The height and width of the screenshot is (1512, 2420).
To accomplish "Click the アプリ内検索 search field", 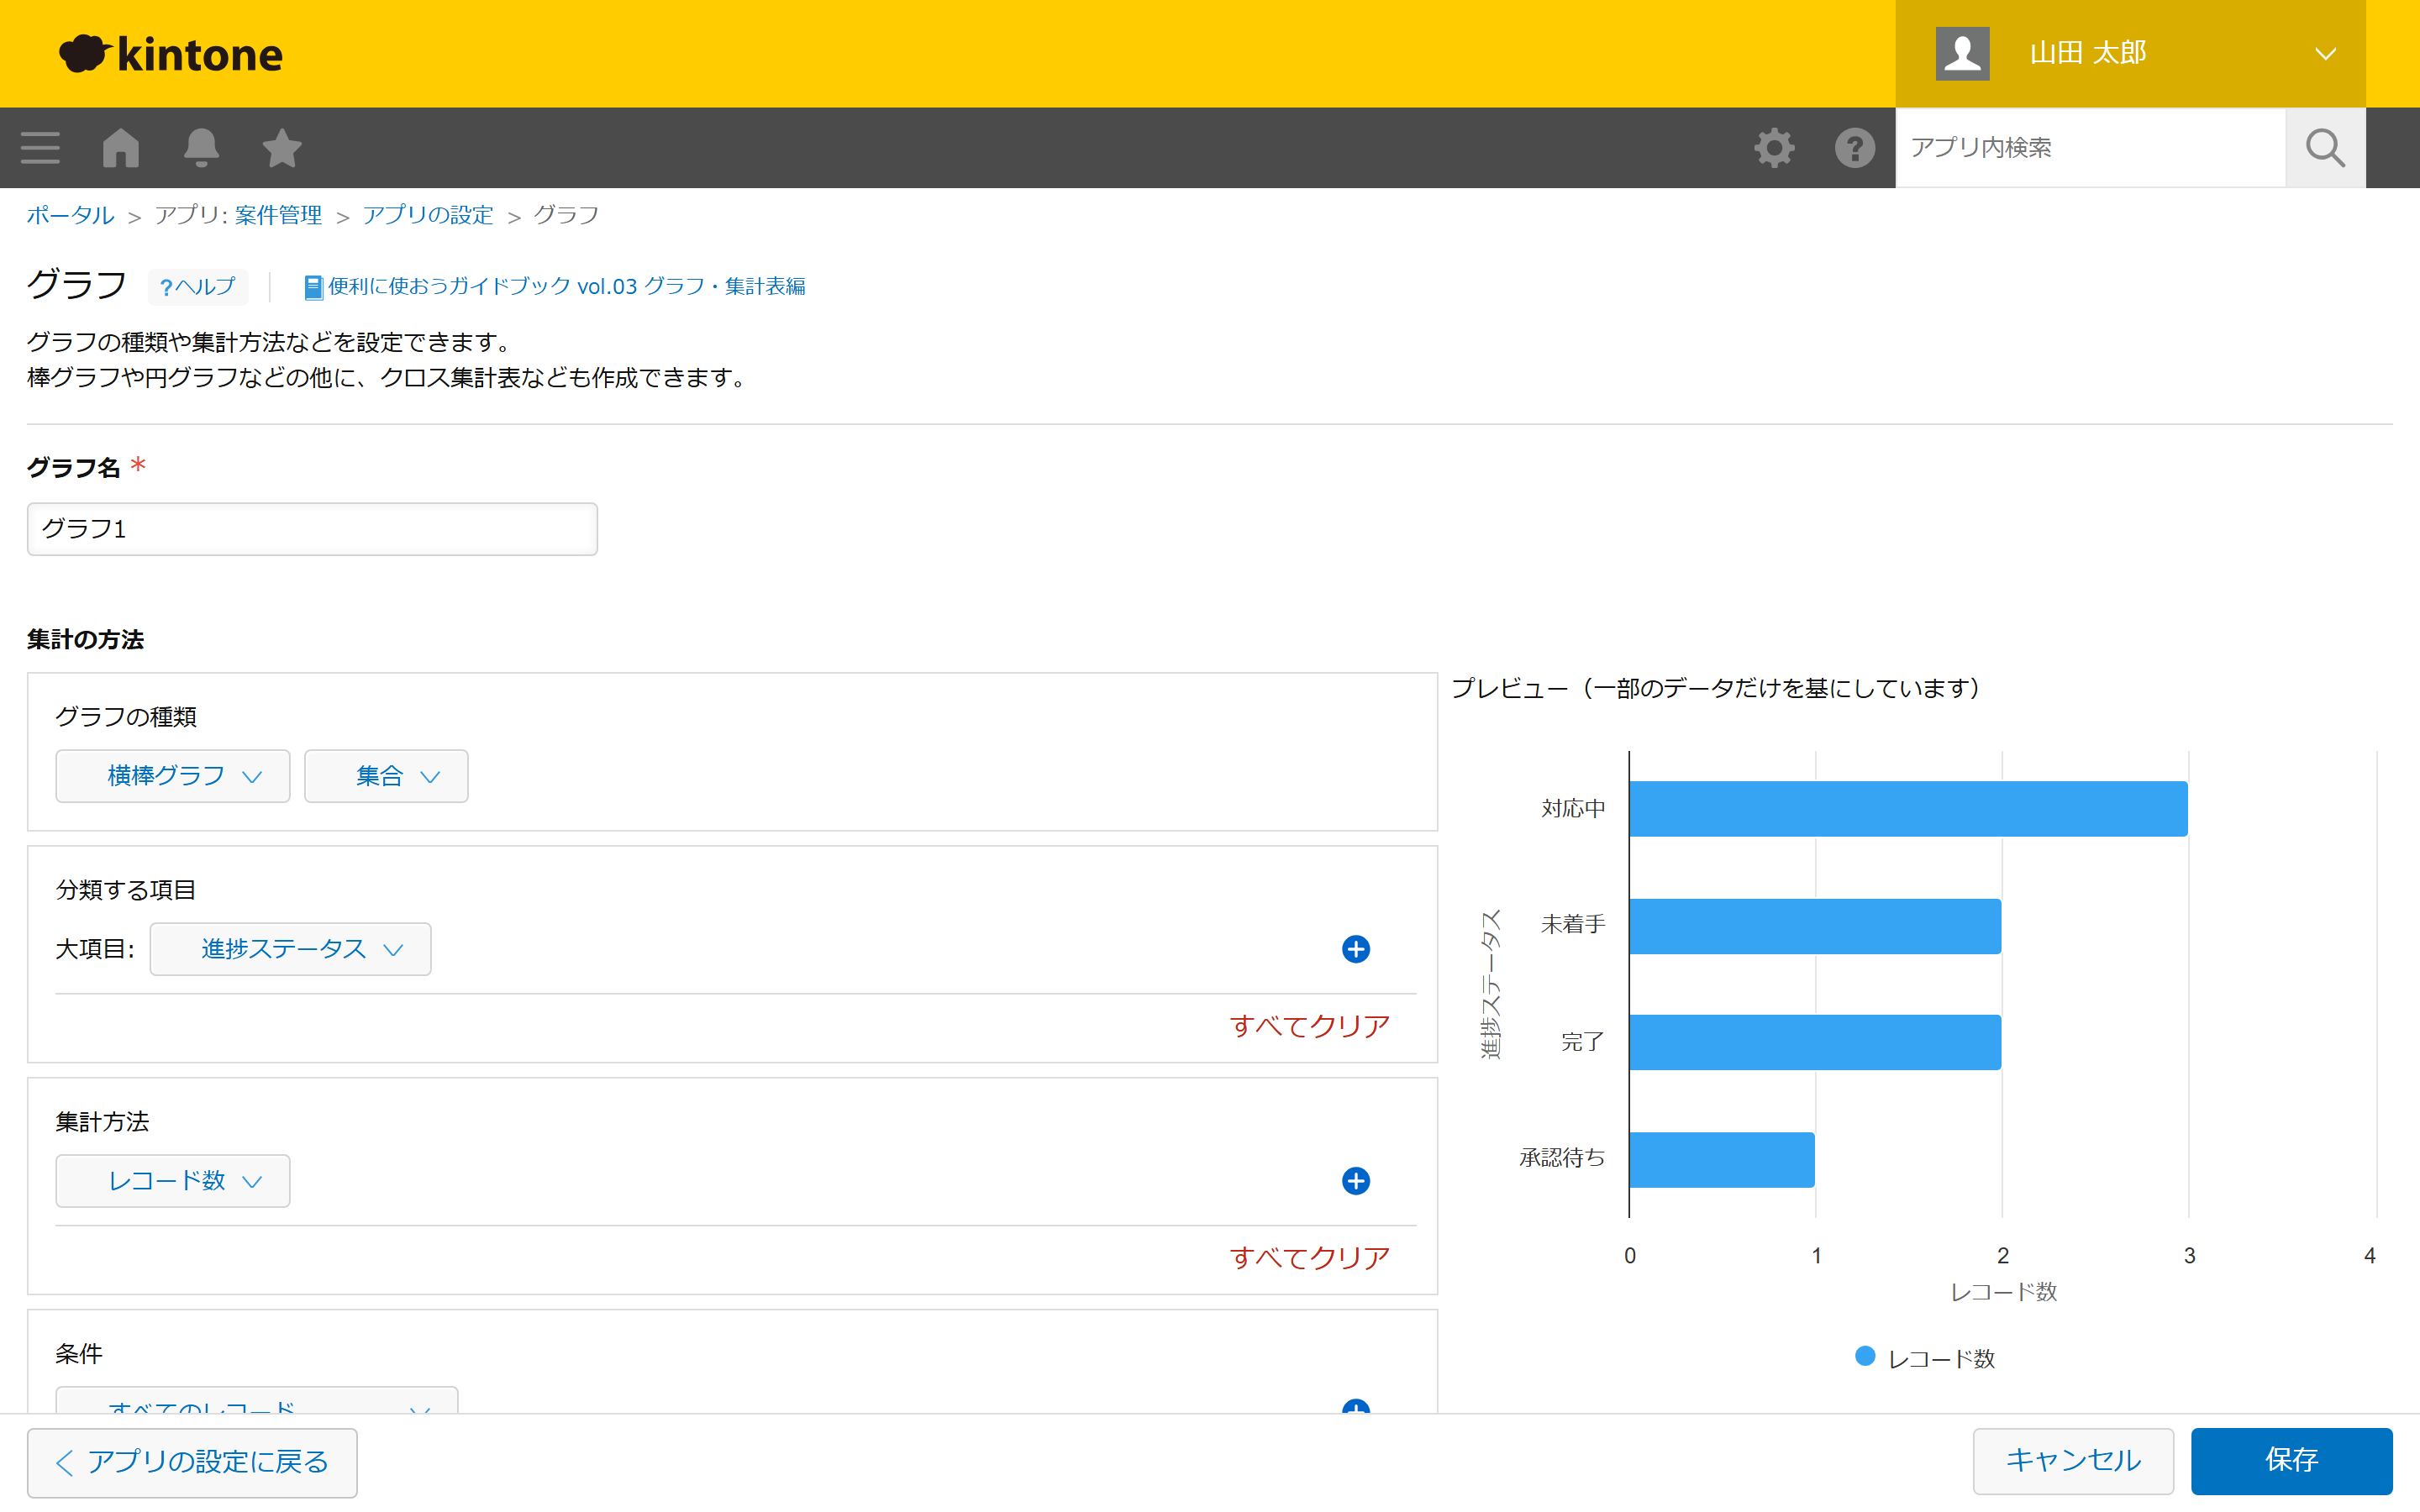I will [2090, 148].
